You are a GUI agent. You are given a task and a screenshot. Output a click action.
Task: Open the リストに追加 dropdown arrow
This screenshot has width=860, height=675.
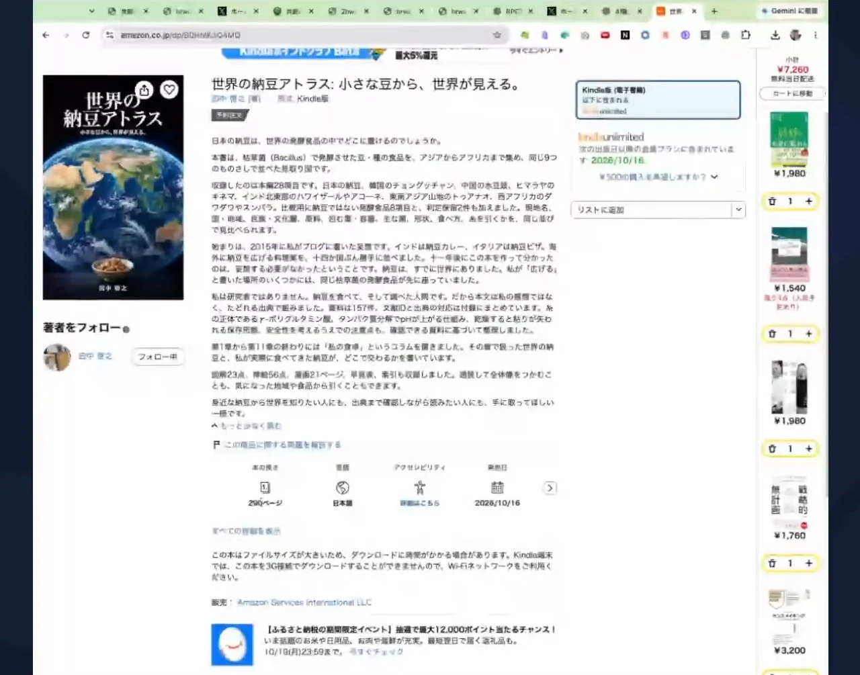tap(738, 210)
